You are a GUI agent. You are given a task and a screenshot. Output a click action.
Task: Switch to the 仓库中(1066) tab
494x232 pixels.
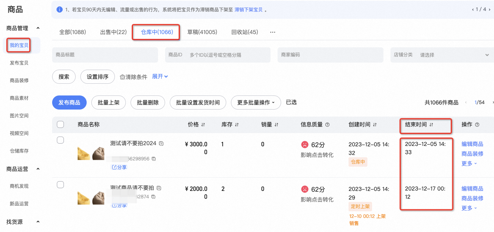(157, 32)
